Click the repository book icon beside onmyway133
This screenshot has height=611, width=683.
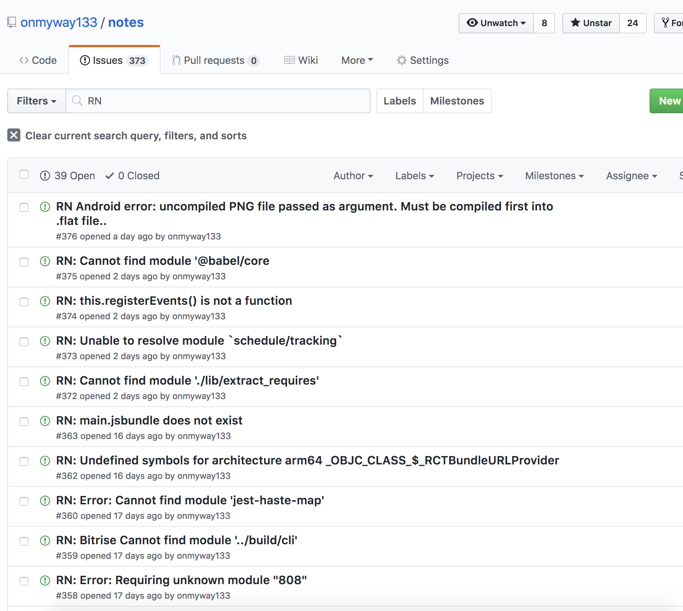(x=12, y=22)
